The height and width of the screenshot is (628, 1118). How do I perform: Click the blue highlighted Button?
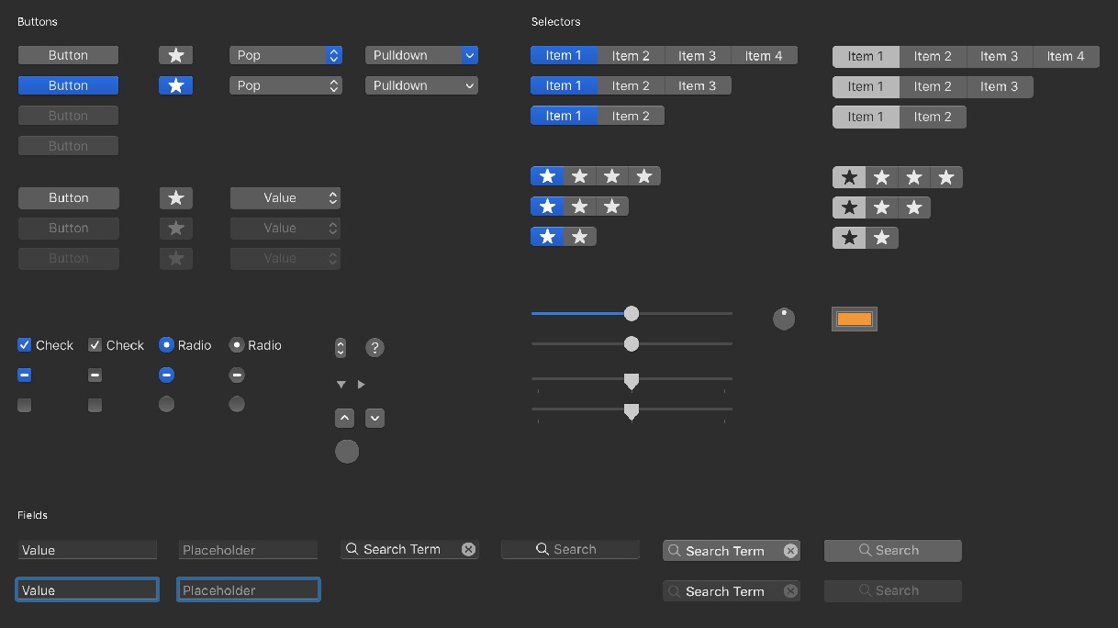pos(69,85)
